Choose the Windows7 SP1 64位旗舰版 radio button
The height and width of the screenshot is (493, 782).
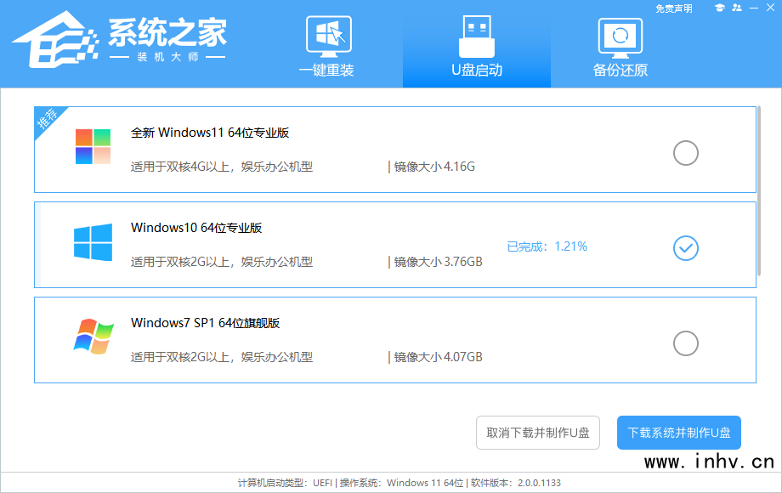pos(685,343)
